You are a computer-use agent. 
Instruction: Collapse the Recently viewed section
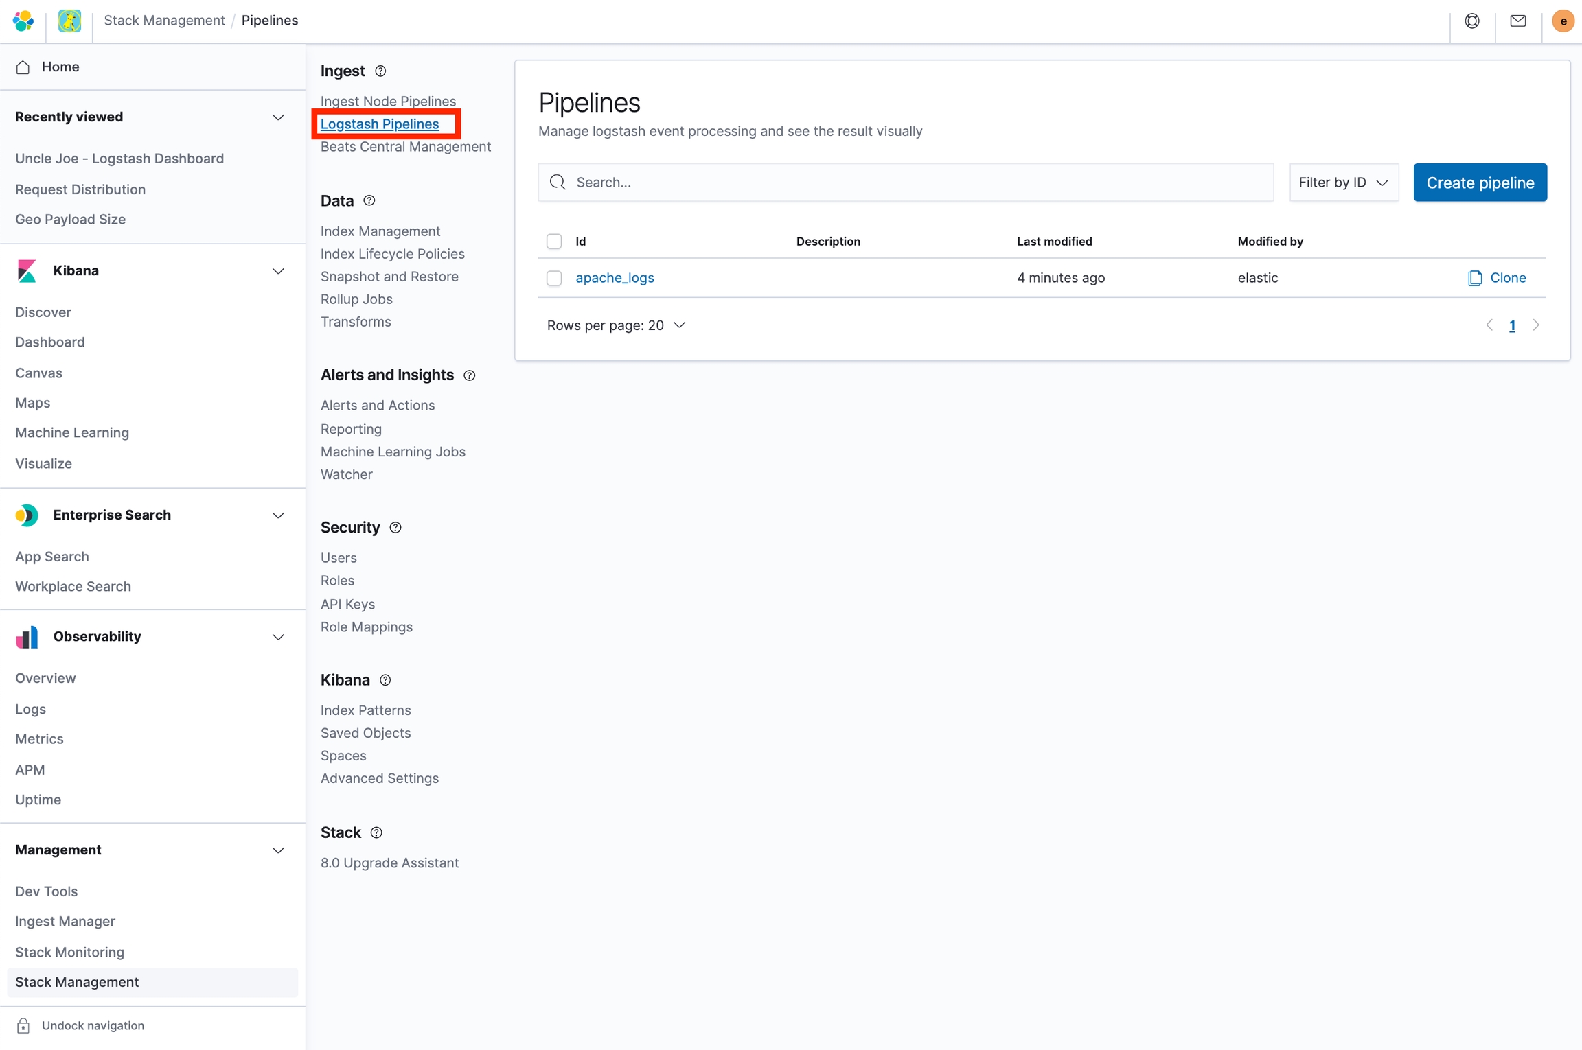click(x=278, y=117)
